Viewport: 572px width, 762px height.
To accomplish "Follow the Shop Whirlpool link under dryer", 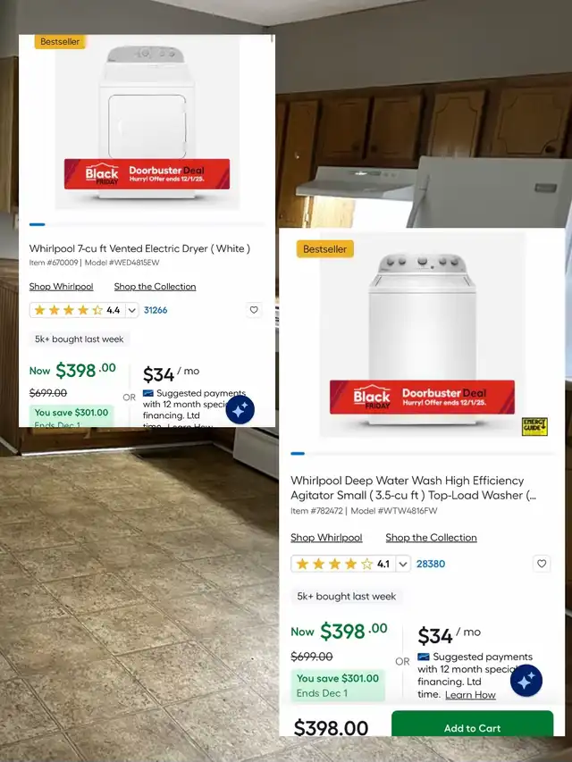I will tap(62, 287).
